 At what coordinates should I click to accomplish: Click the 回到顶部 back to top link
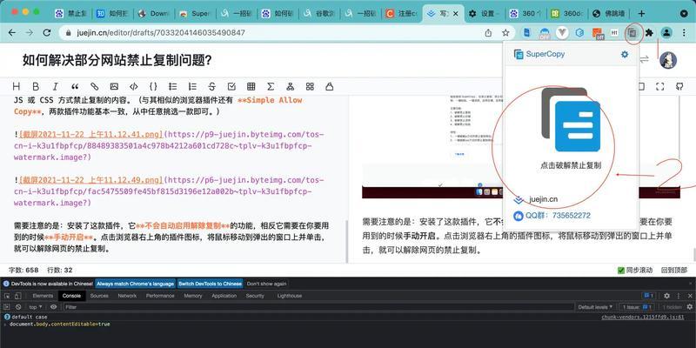click(675, 270)
